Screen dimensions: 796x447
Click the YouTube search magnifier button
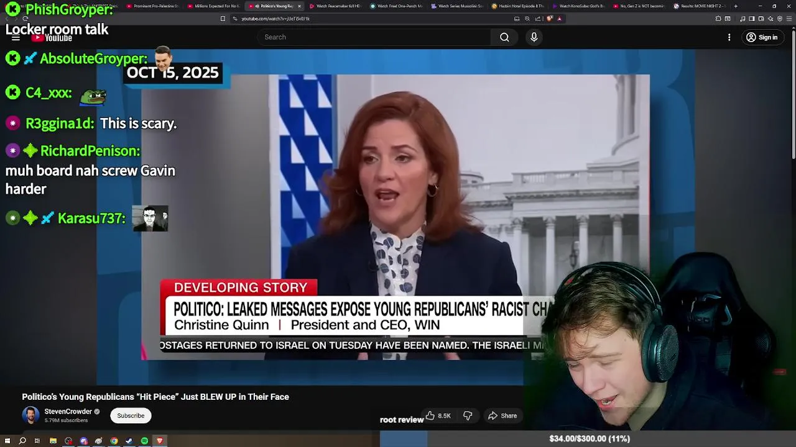pyautogui.click(x=504, y=37)
